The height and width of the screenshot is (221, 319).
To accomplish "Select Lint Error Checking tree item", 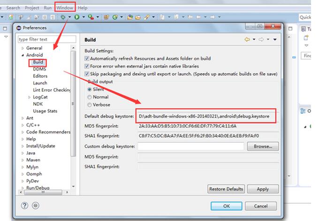I will [52, 90].
